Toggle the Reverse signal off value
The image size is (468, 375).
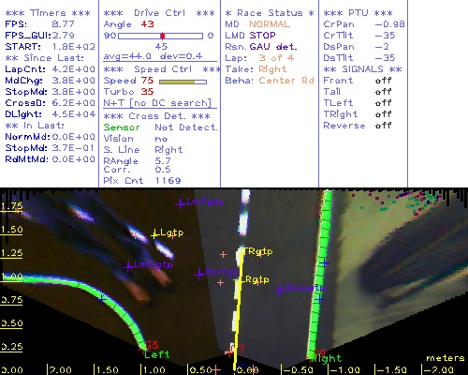click(x=383, y=126)
